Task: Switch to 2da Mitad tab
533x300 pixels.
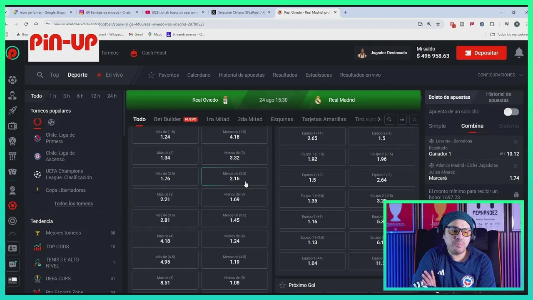Action: pyautogui.click(x=250, y=119)
